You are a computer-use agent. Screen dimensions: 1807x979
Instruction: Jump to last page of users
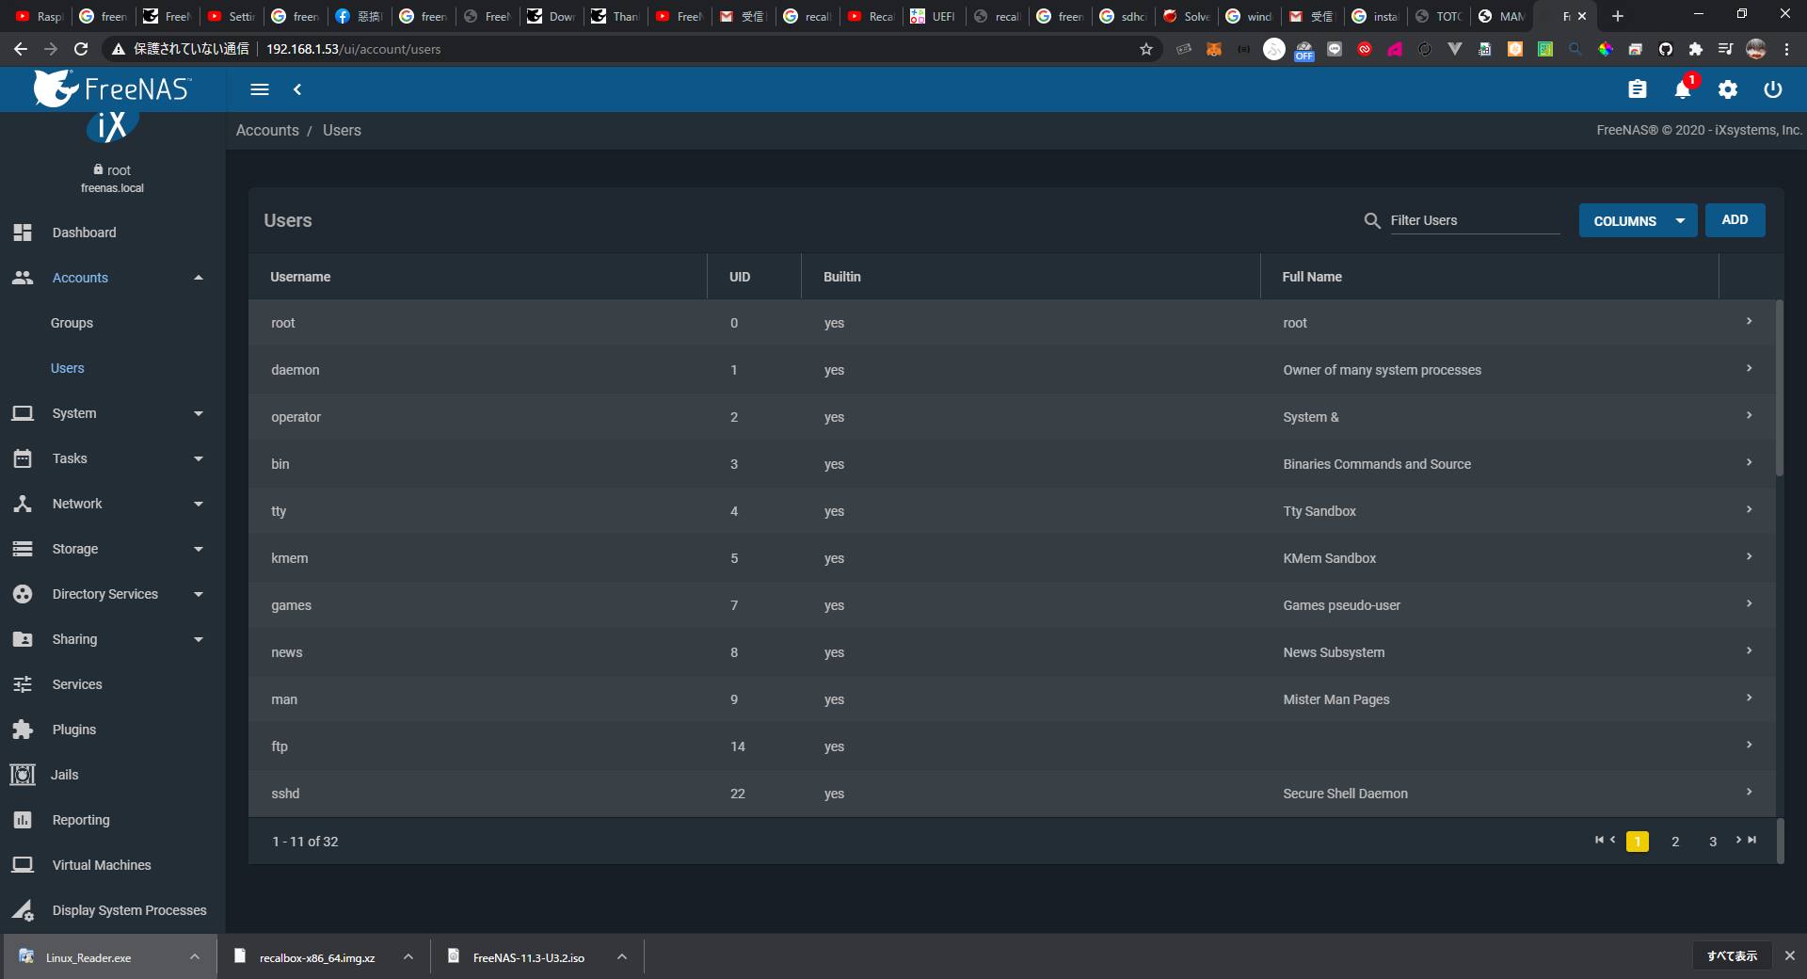point(1752,840)
